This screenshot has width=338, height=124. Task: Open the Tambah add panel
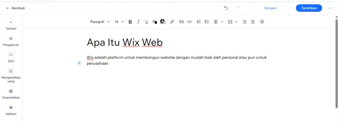click(11, 24)
